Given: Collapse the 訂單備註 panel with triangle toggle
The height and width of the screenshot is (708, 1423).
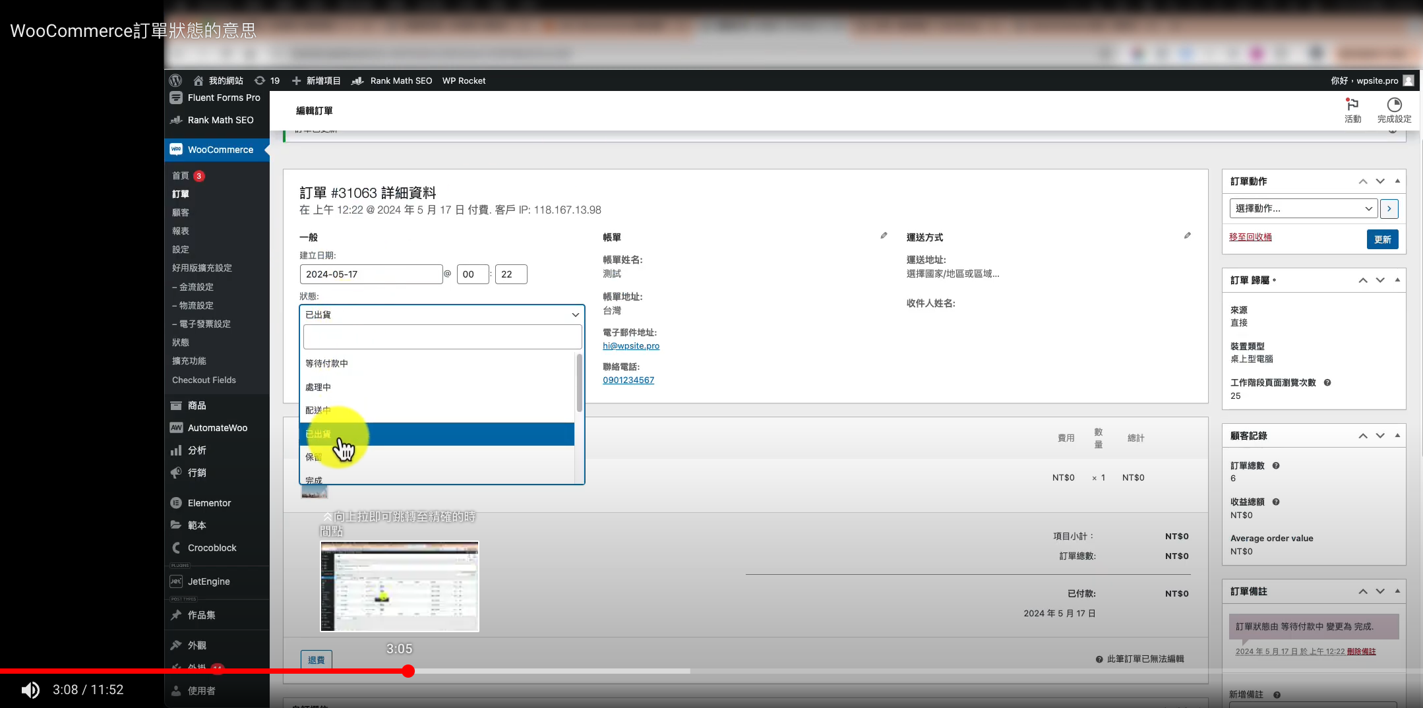Looking at the screenshot, I should [1397, 591].
